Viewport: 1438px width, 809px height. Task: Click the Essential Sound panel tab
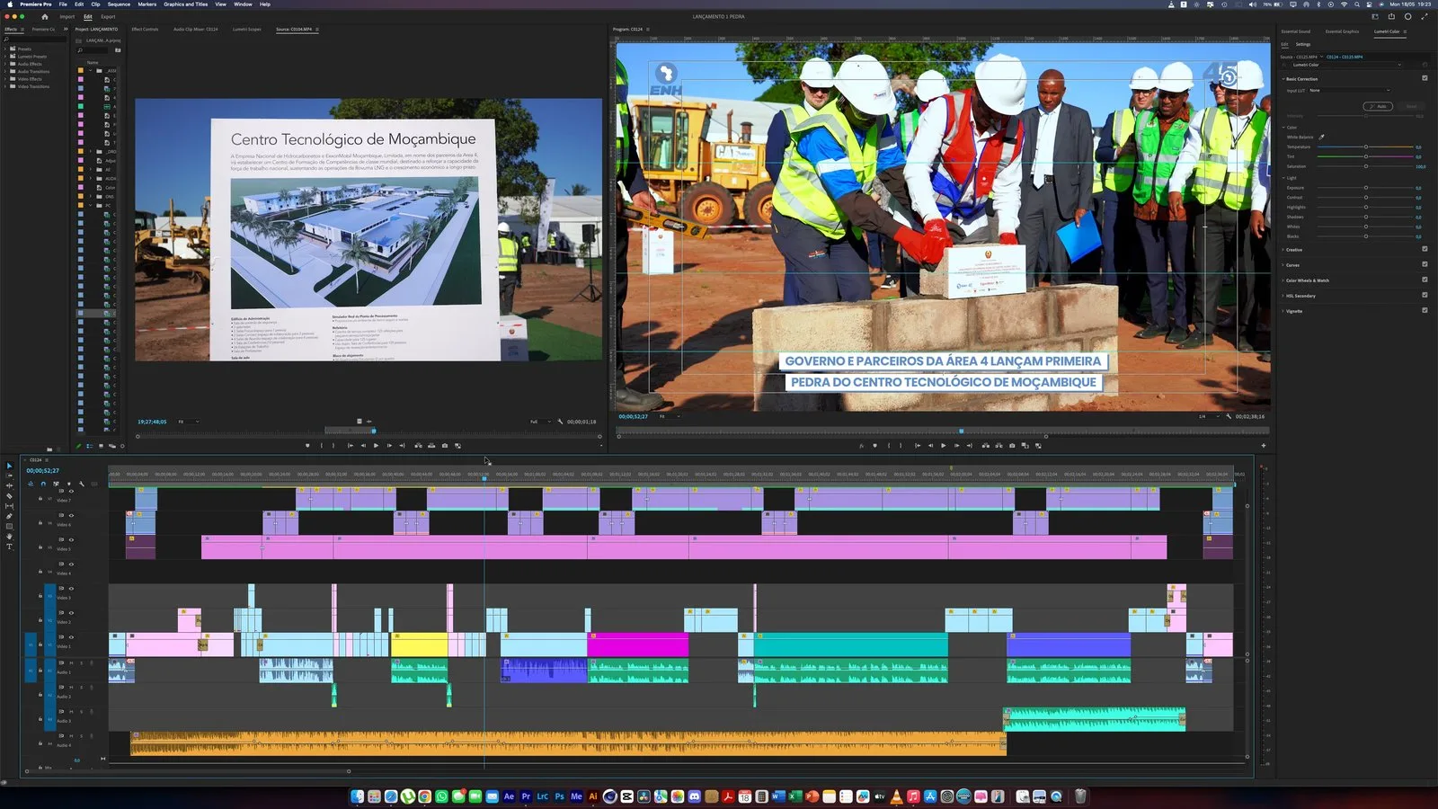tap(1295, 31)
